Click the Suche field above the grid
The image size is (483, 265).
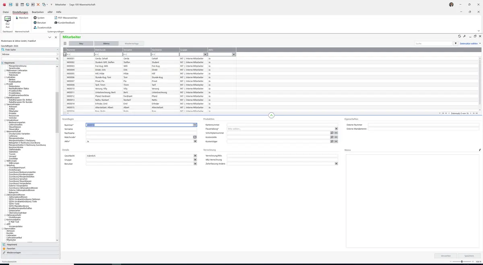click(434, 43)
